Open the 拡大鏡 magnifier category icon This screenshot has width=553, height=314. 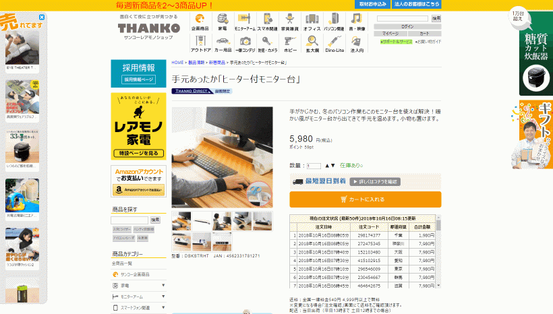[312, 44]
